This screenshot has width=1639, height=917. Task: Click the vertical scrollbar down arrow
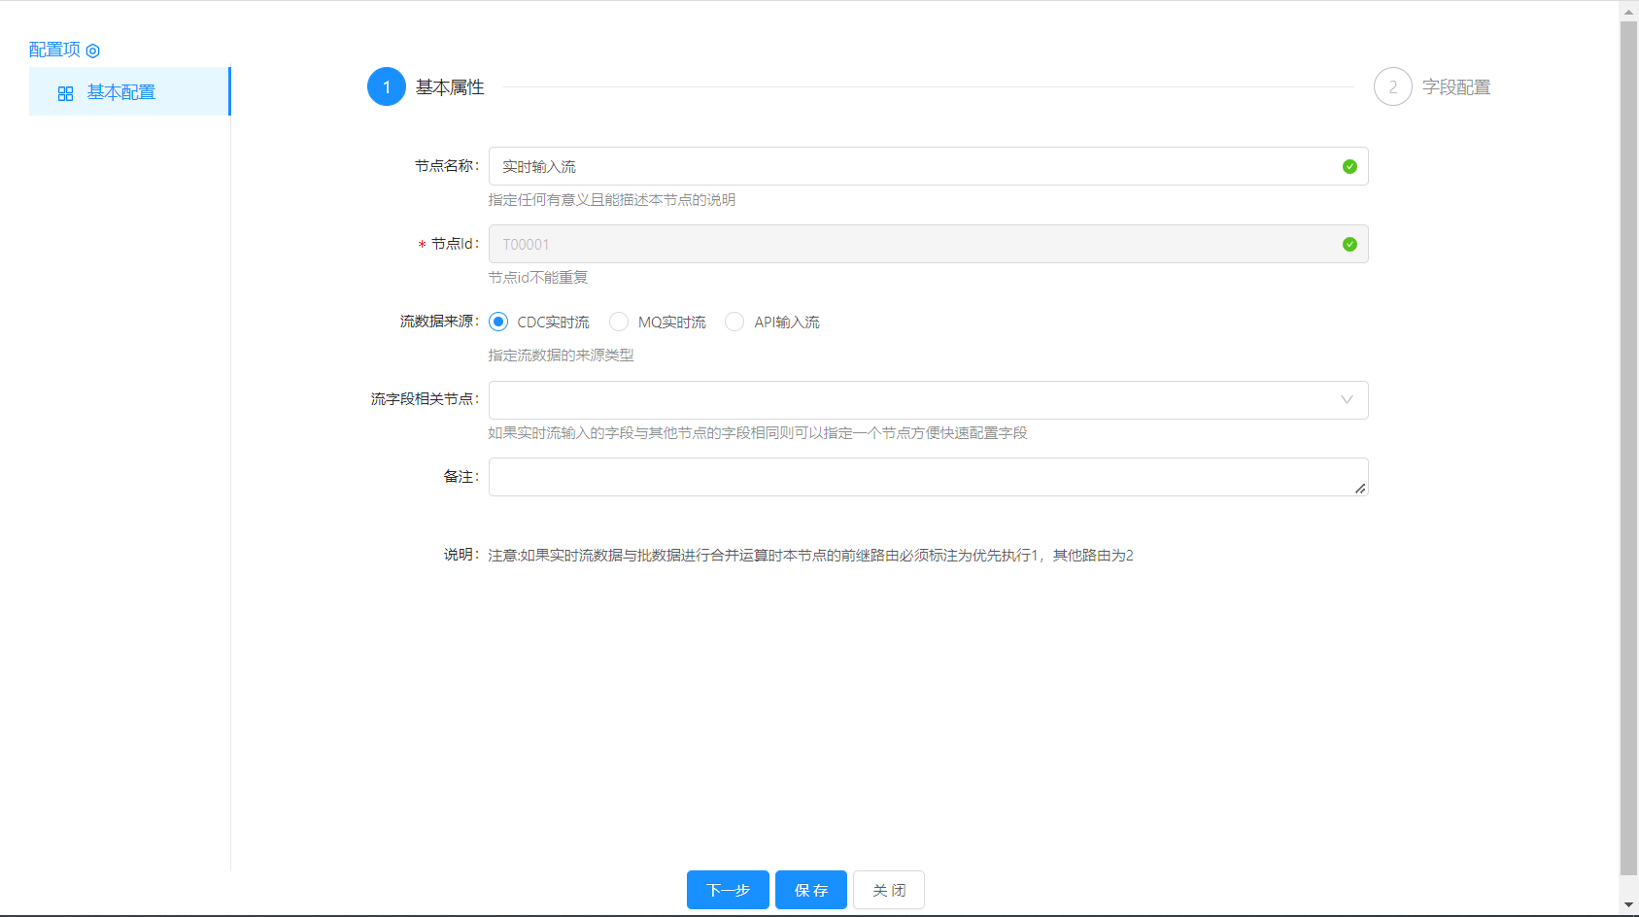point(1628,905)
